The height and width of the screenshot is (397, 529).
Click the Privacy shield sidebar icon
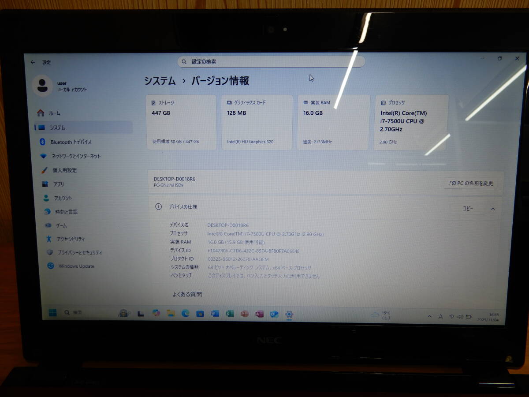point(50,253)
